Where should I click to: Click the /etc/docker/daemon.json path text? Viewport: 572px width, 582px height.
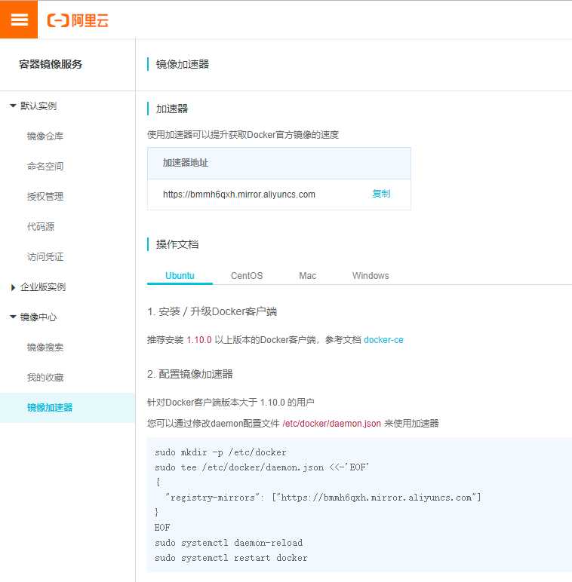[332, 424]
